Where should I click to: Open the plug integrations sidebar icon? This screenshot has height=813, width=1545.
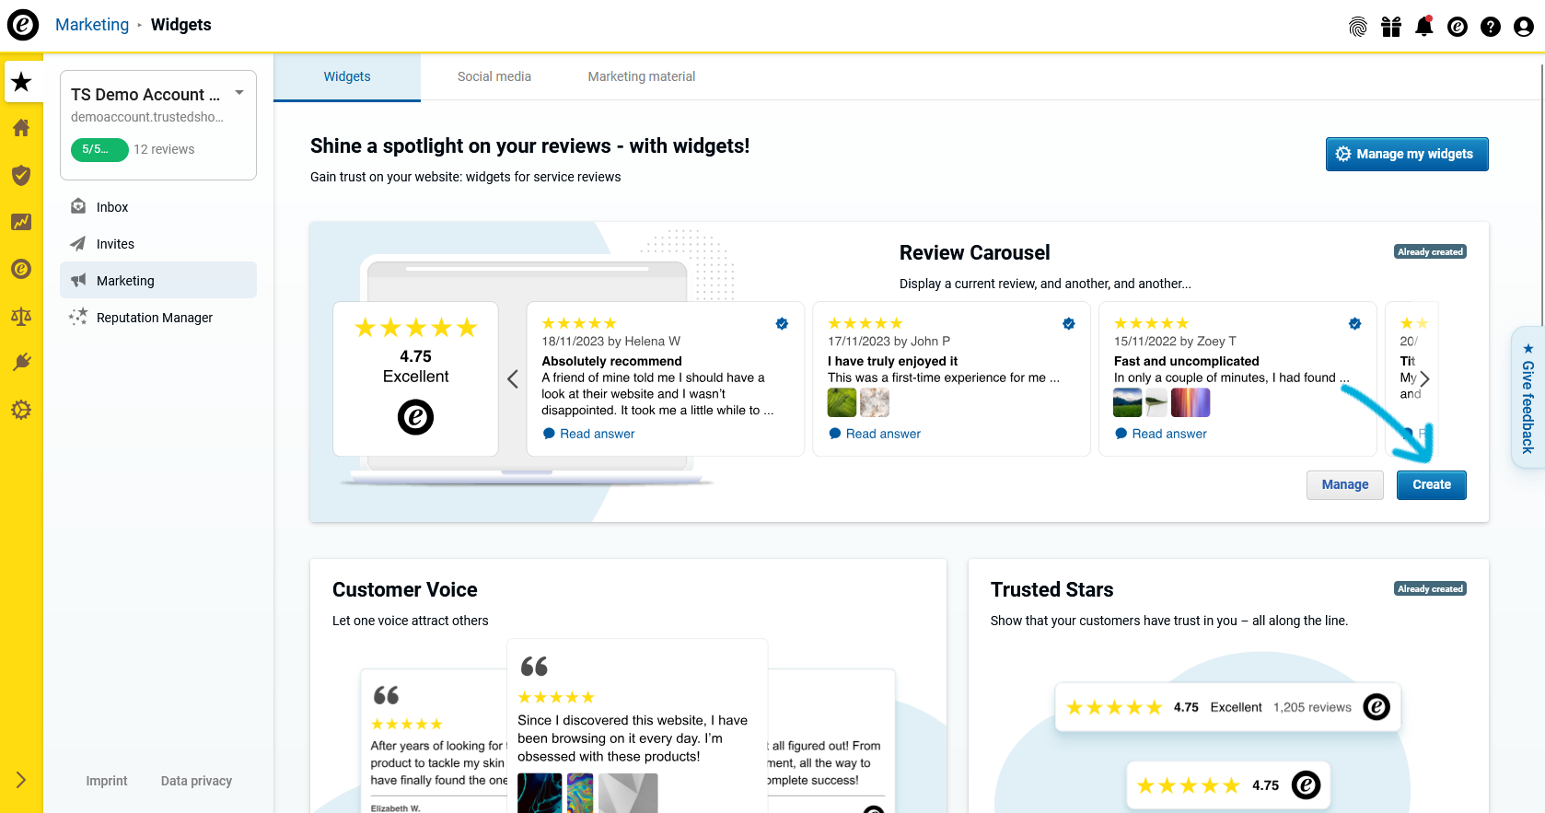click(x=21, y=363)
